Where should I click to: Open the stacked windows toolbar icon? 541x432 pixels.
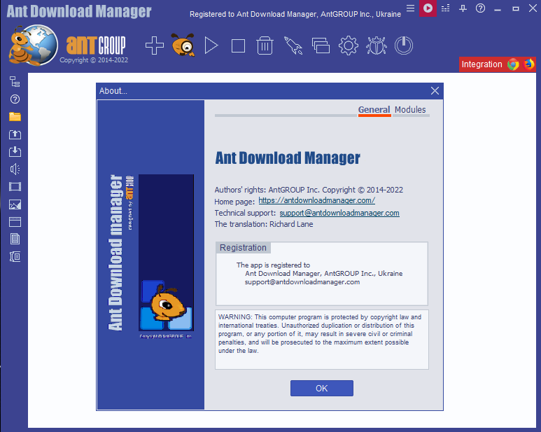pos(321,46)
